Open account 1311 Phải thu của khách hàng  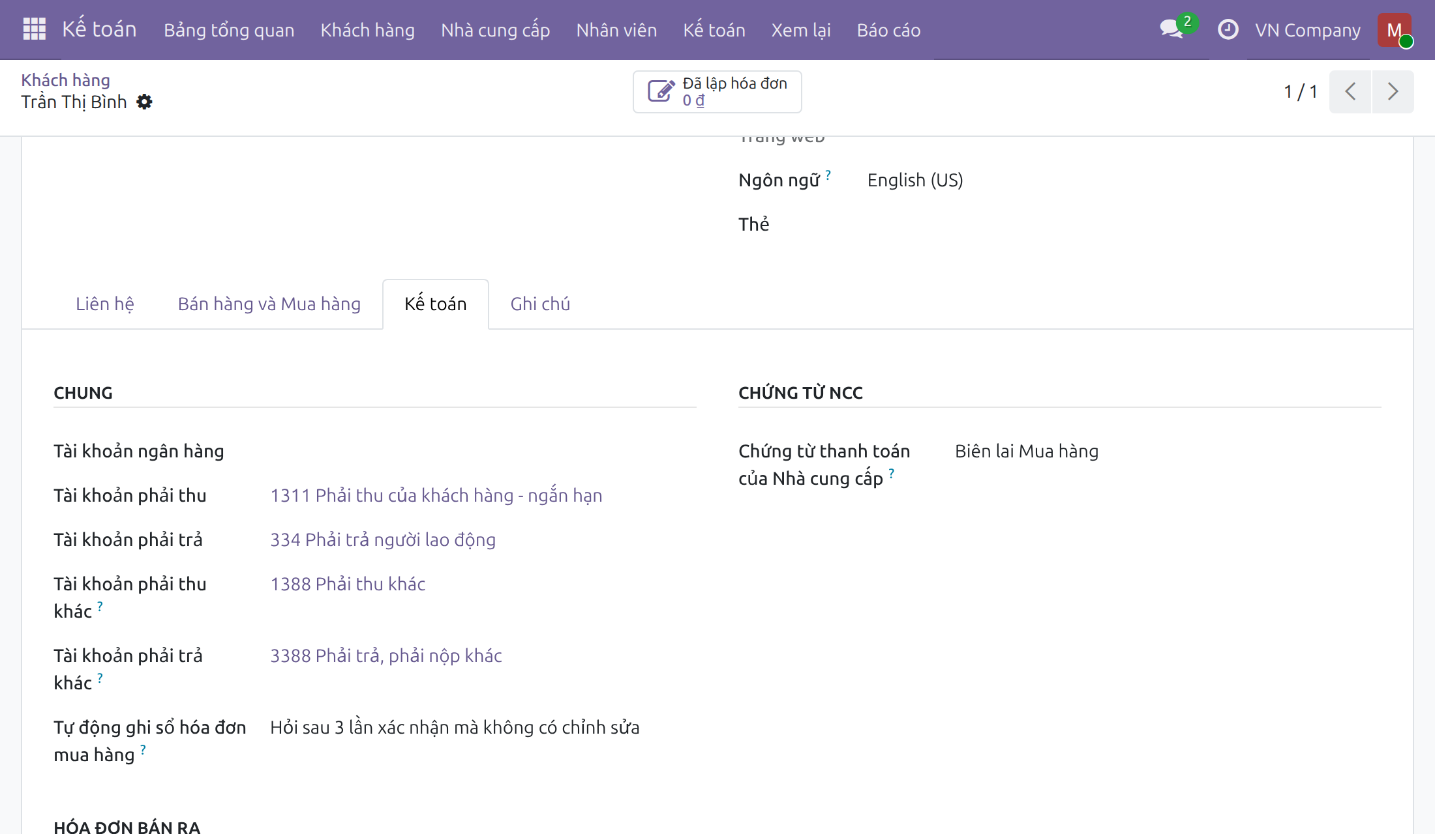[436, 495]
